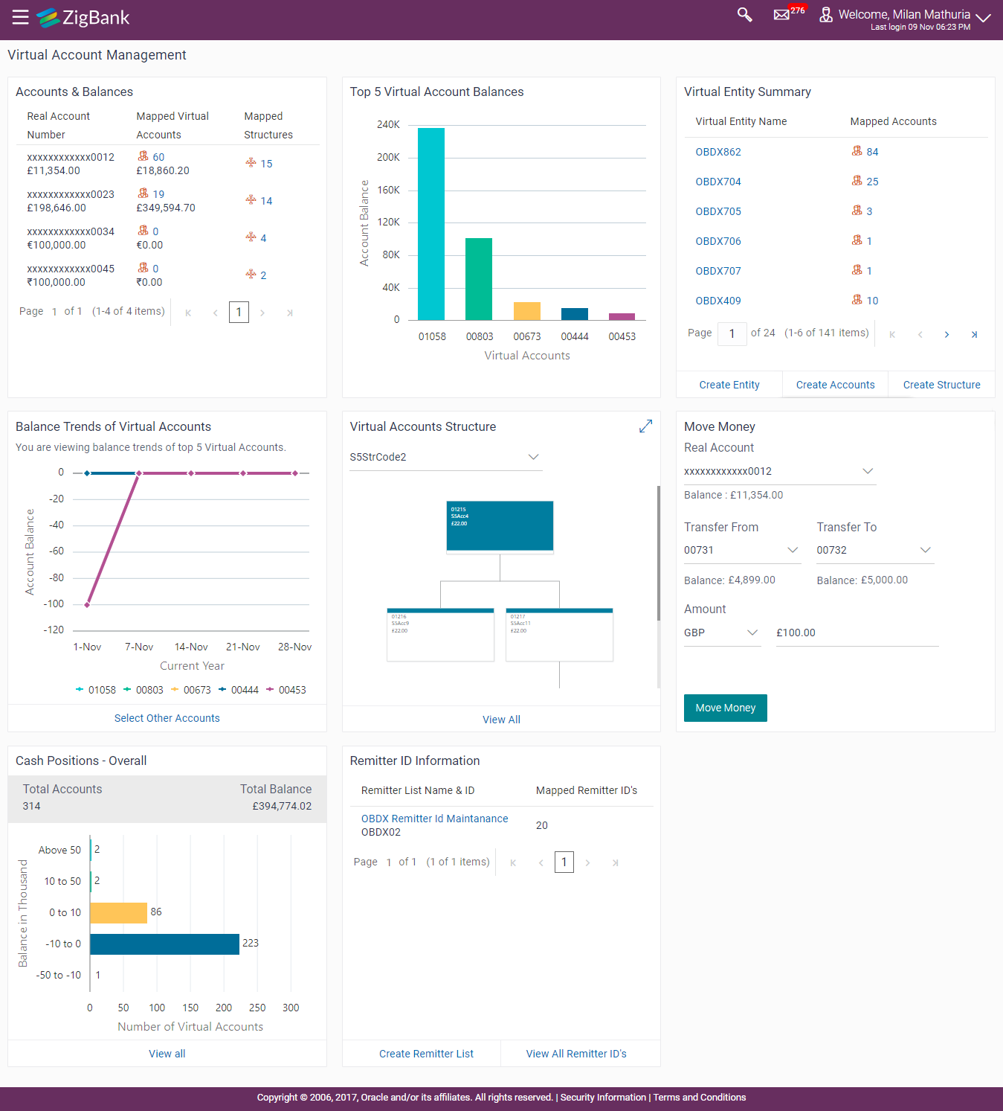Open Terms and Conditions footer link
This screenshot has height=1111, width=1003.
click(700, 1098)
